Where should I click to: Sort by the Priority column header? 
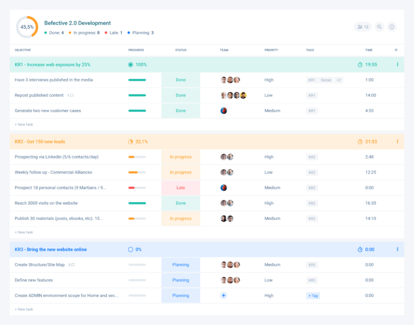click(x=271, y=50)
